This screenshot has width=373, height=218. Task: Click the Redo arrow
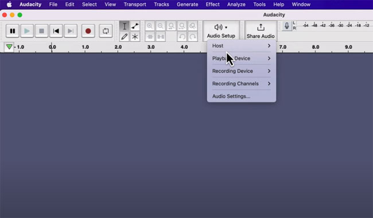[x=193, y=37]
